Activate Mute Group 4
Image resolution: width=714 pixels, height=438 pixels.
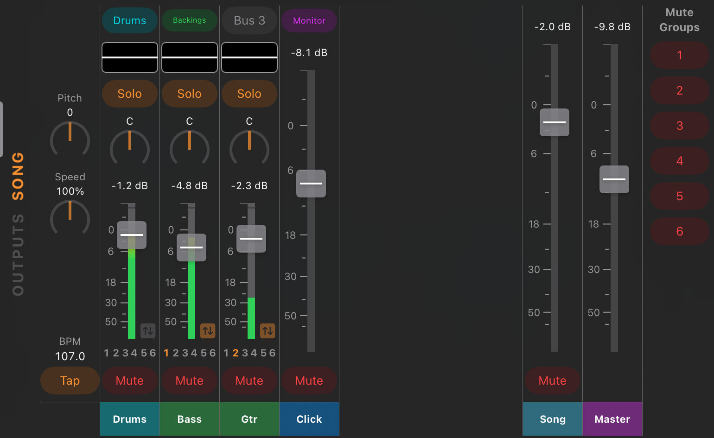pos(679,161)
